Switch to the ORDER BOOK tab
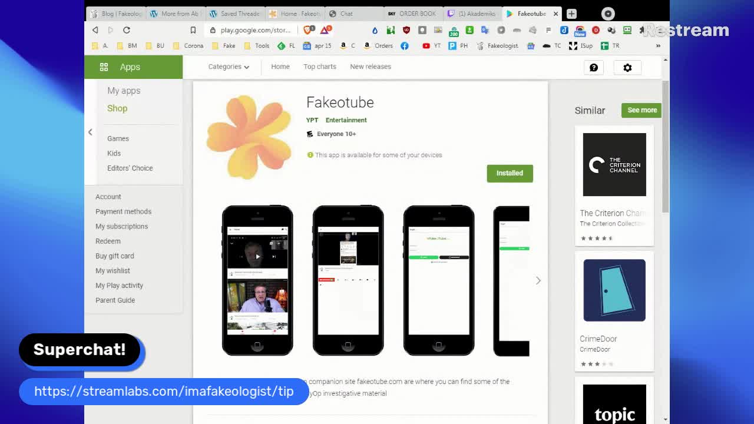Image resolution: width=754 pixels, height=424 pixels. pos(412,14)
